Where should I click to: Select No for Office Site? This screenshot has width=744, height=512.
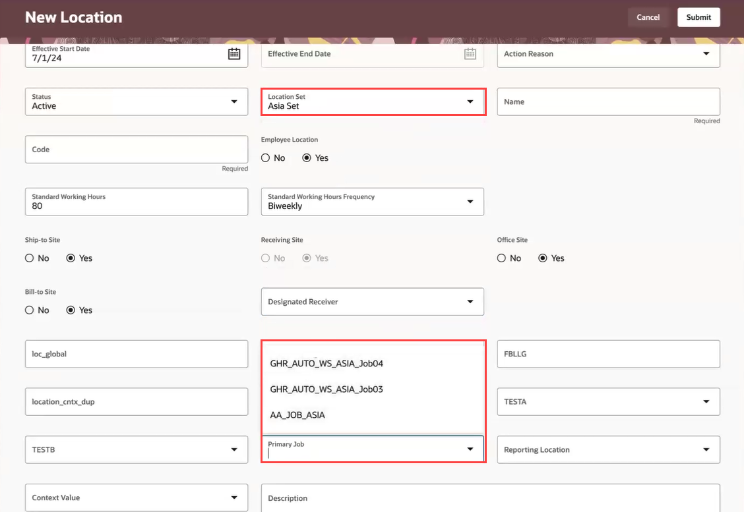(501, 258)
